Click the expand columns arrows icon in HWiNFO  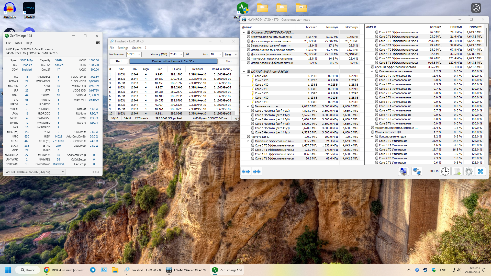click(x=246, y=172)
